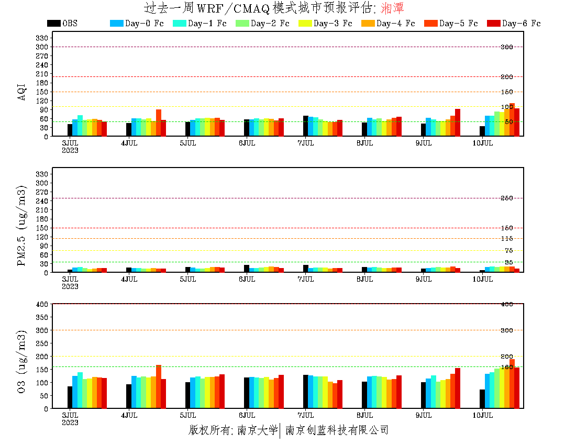Click the red Day-6 Fc legend swatch
Screen dimensions: 576x445
pos(493,23)
